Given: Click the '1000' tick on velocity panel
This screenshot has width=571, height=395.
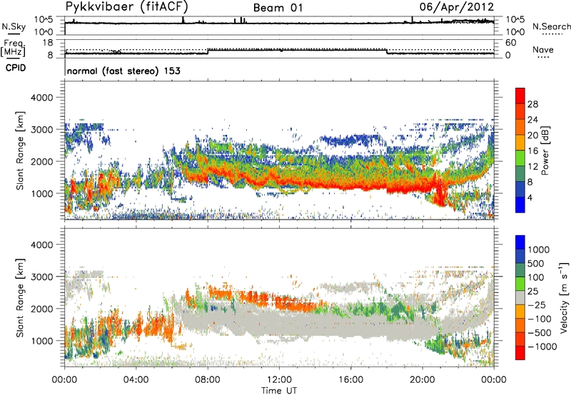Looking at the screenshot, I should coord(41,341).
